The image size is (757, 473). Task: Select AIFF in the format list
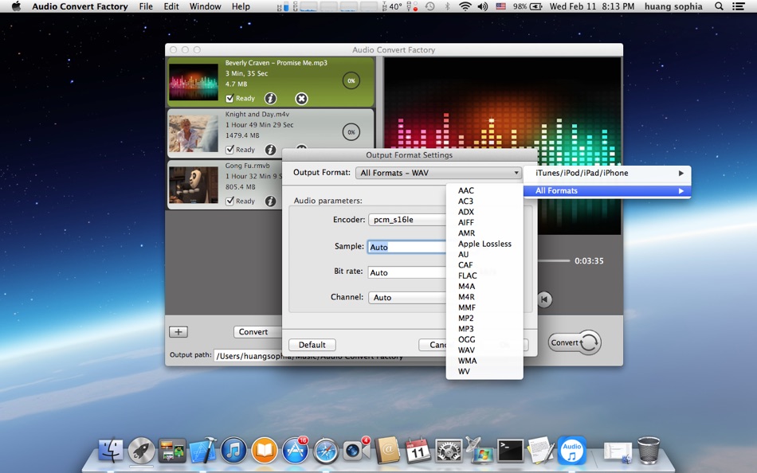pyautogui.click(x=484, y=222)
